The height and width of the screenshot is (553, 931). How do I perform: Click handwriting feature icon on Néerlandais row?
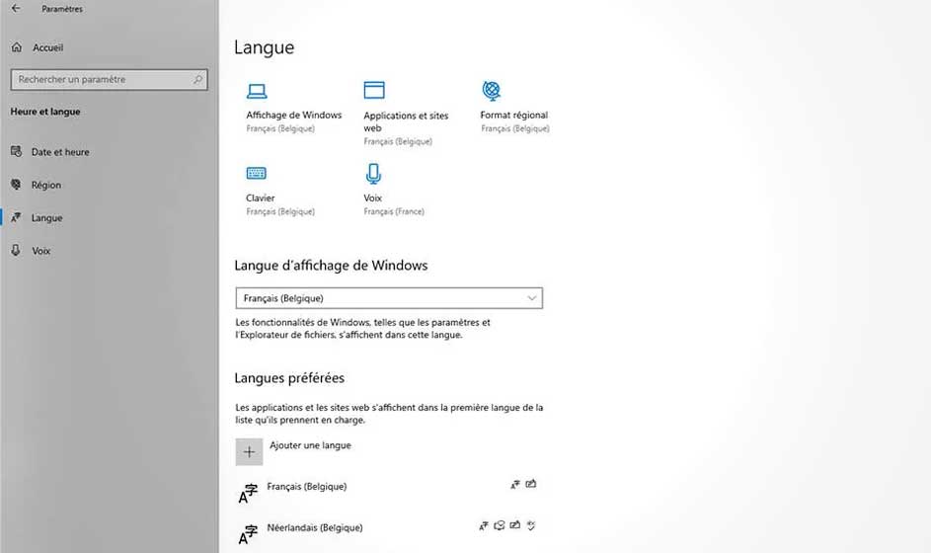(515, 525)
